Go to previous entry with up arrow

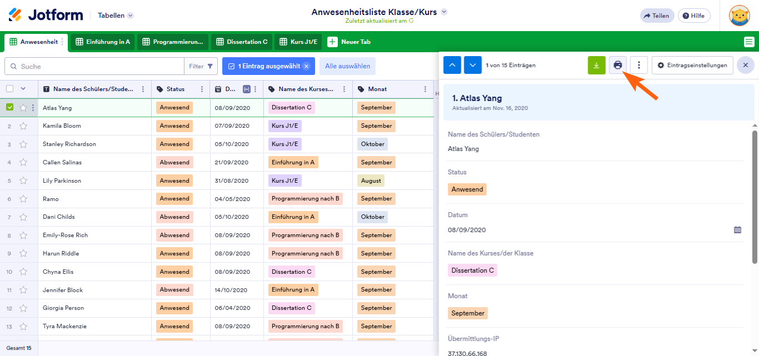(452, 66)
